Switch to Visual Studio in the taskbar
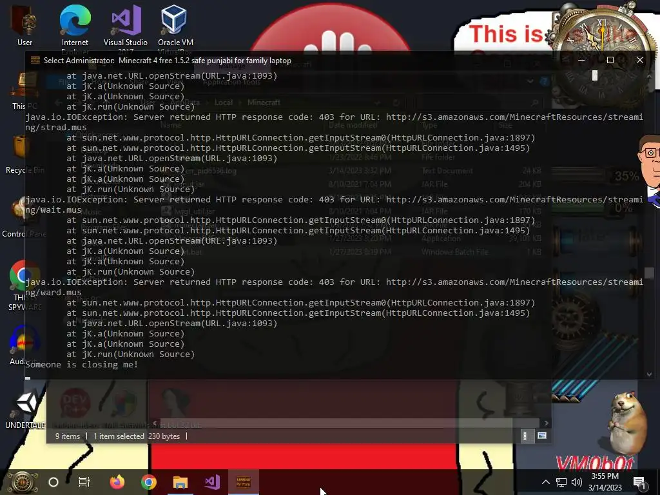Screen dimensions: 660x495 coord(211,482)
